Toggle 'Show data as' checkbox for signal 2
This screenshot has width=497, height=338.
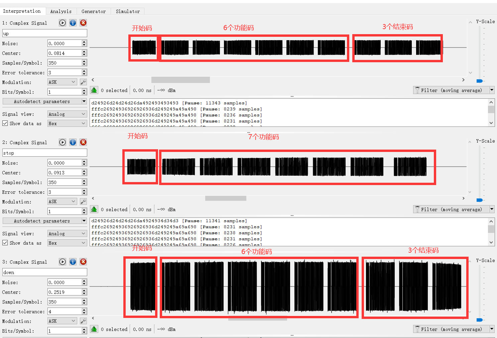coord(5,243)
